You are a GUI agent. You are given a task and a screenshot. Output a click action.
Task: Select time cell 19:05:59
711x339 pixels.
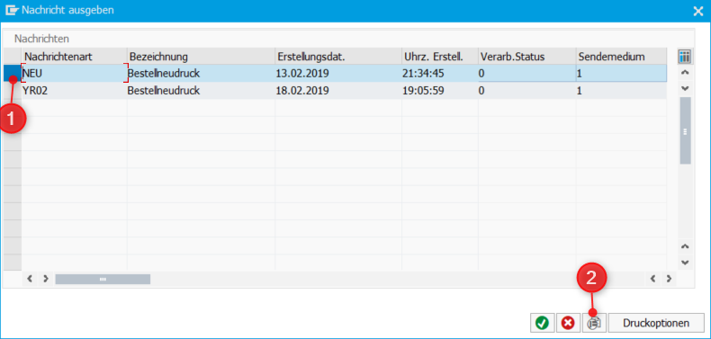[440, 90]
